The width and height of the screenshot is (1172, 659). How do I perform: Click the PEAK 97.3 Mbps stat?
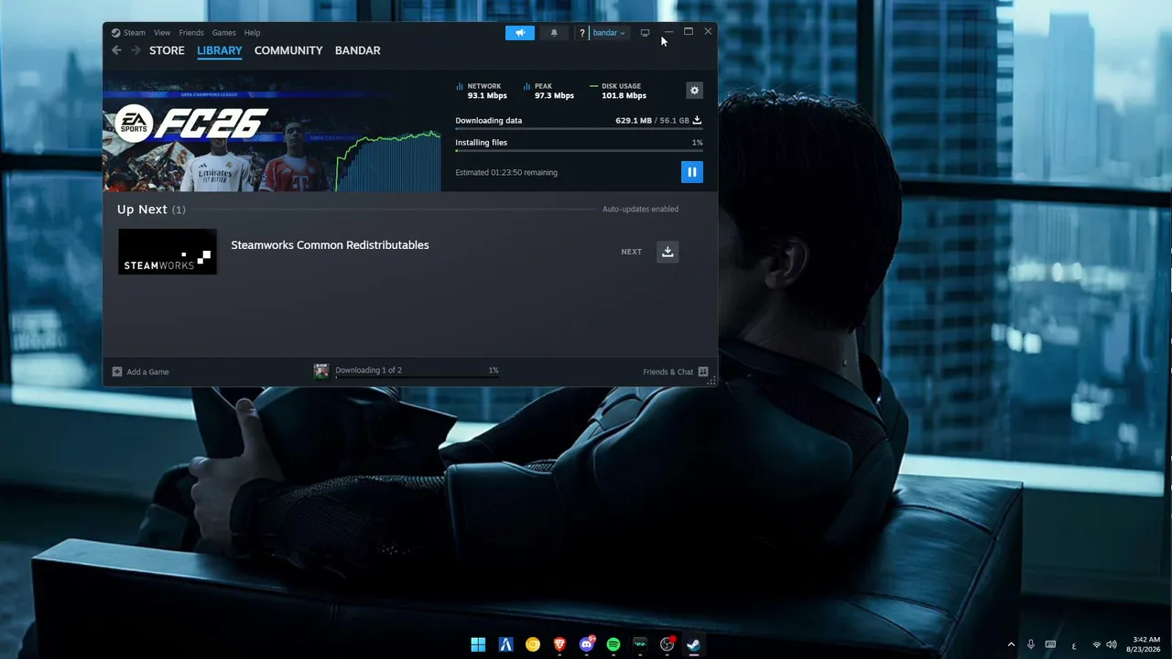pyautogui.click(x=548, y=91)
